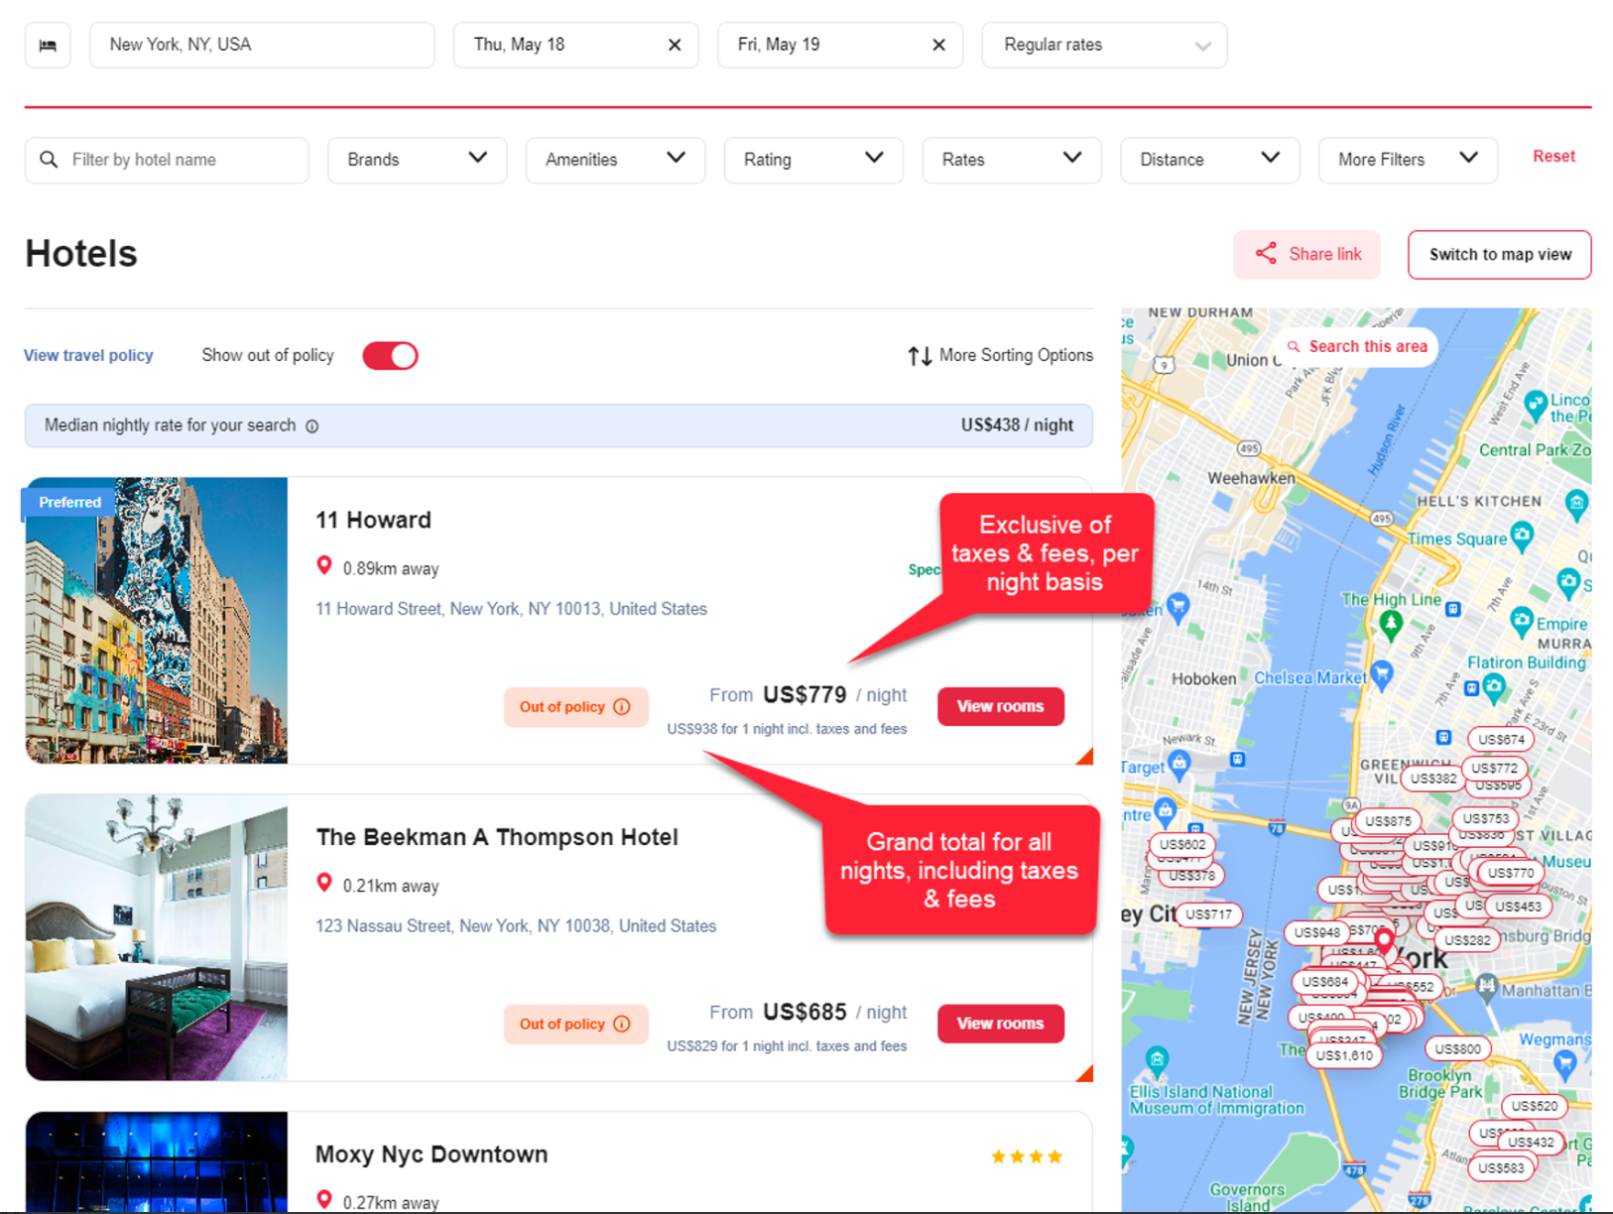Click the Moxy four-star rating

1027,1156
